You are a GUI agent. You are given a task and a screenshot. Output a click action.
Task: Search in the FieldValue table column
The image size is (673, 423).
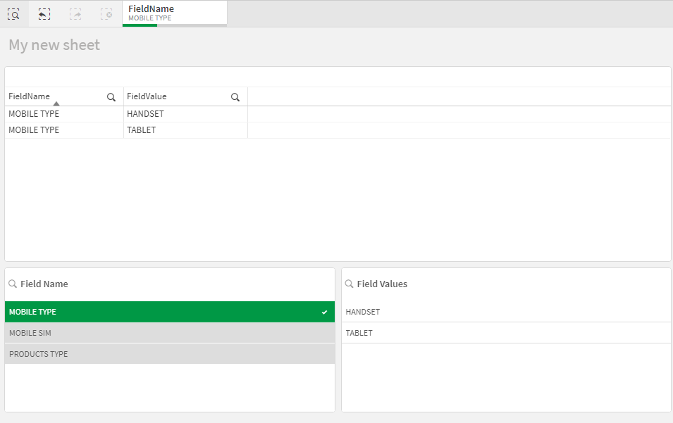pyautogui.click(x=235, y=97)
